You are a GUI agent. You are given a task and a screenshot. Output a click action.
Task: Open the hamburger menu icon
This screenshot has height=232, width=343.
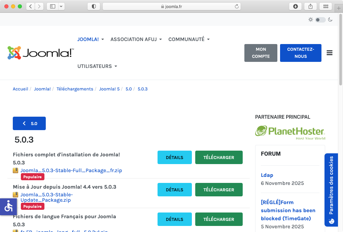tap(330, 53)
